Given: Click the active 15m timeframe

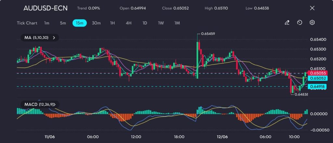Looking at the screenshot, I should point(79,23).
